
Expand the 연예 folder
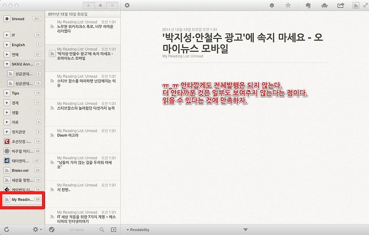[x=7, y=54]
